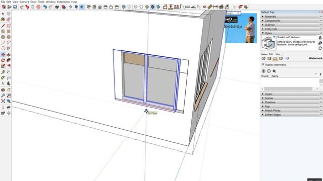This screenshot has width=323, height=181.
Task: Select the Polygon tool
Action: coord(9,37)
